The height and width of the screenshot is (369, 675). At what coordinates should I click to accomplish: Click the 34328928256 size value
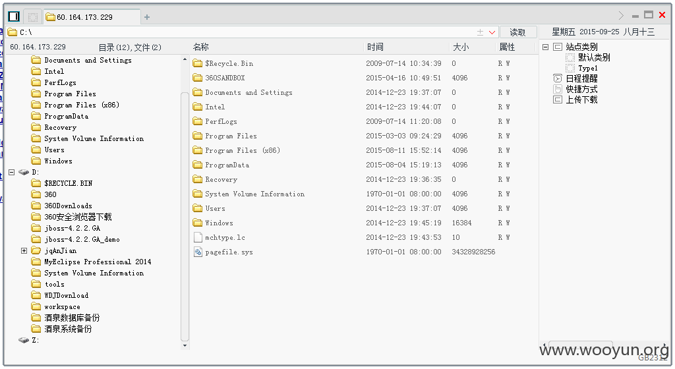(x=473, y=252)
